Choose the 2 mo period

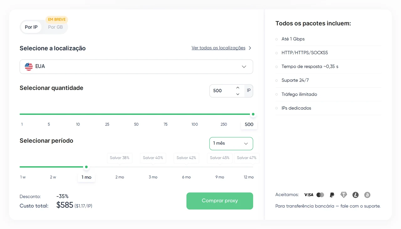coord(120,177)
